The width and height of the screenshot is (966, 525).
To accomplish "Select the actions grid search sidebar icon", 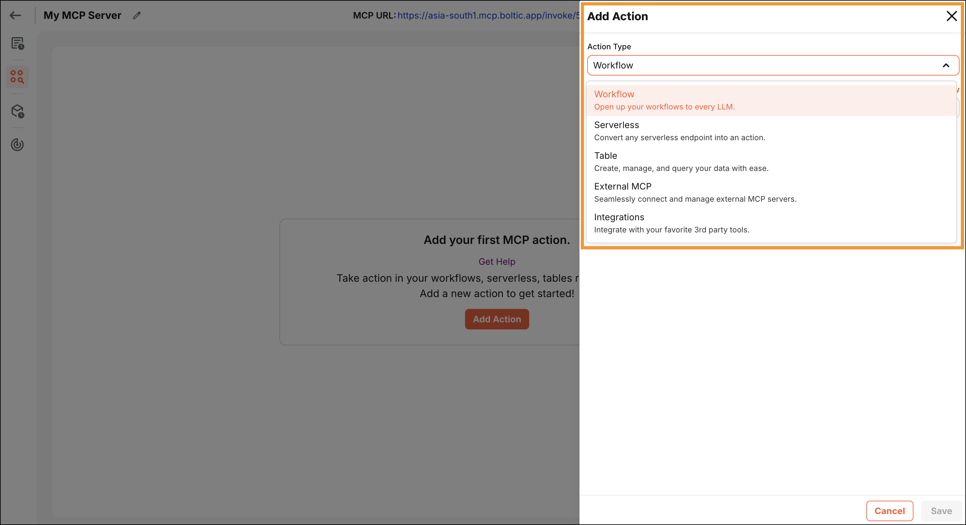I will pos(17,77).
